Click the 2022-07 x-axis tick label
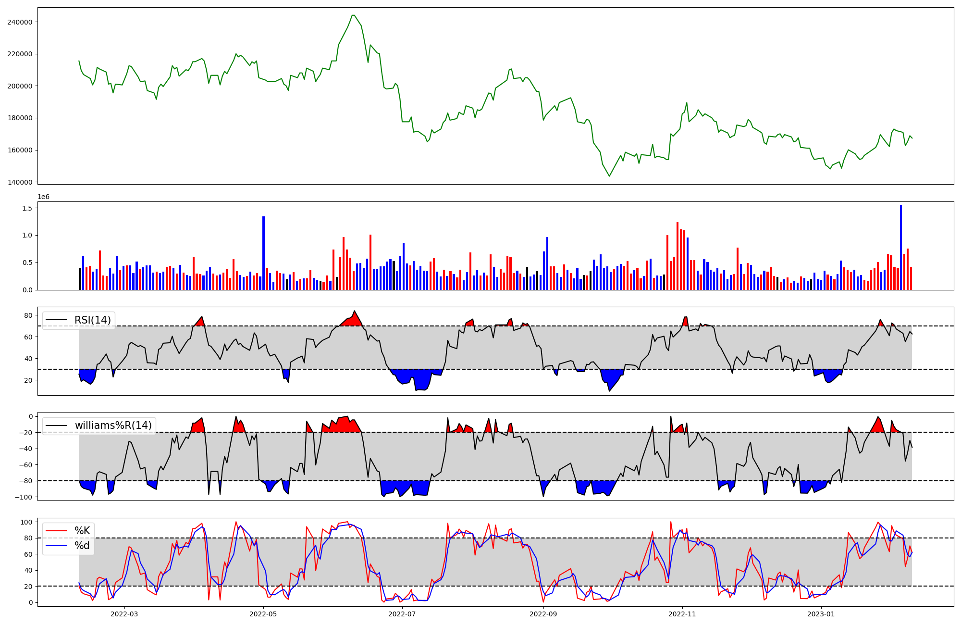 (402, 614)
